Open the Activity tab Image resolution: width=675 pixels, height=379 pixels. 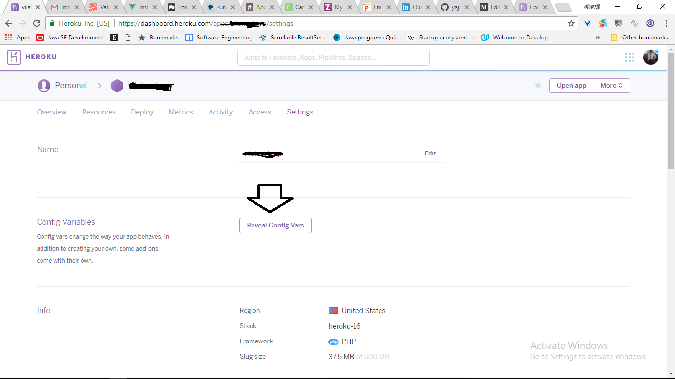220,112
